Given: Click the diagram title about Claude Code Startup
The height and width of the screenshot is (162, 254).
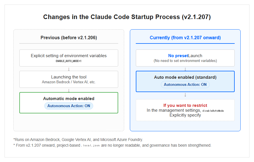Looking at the screenshot, I should click(127, 17).
